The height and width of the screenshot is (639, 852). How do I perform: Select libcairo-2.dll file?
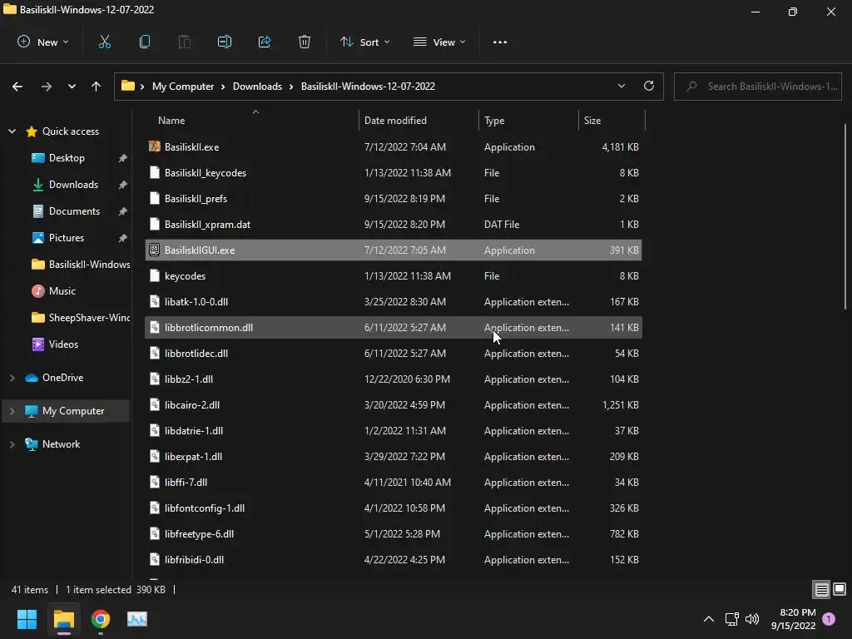(x=394, y=405)
